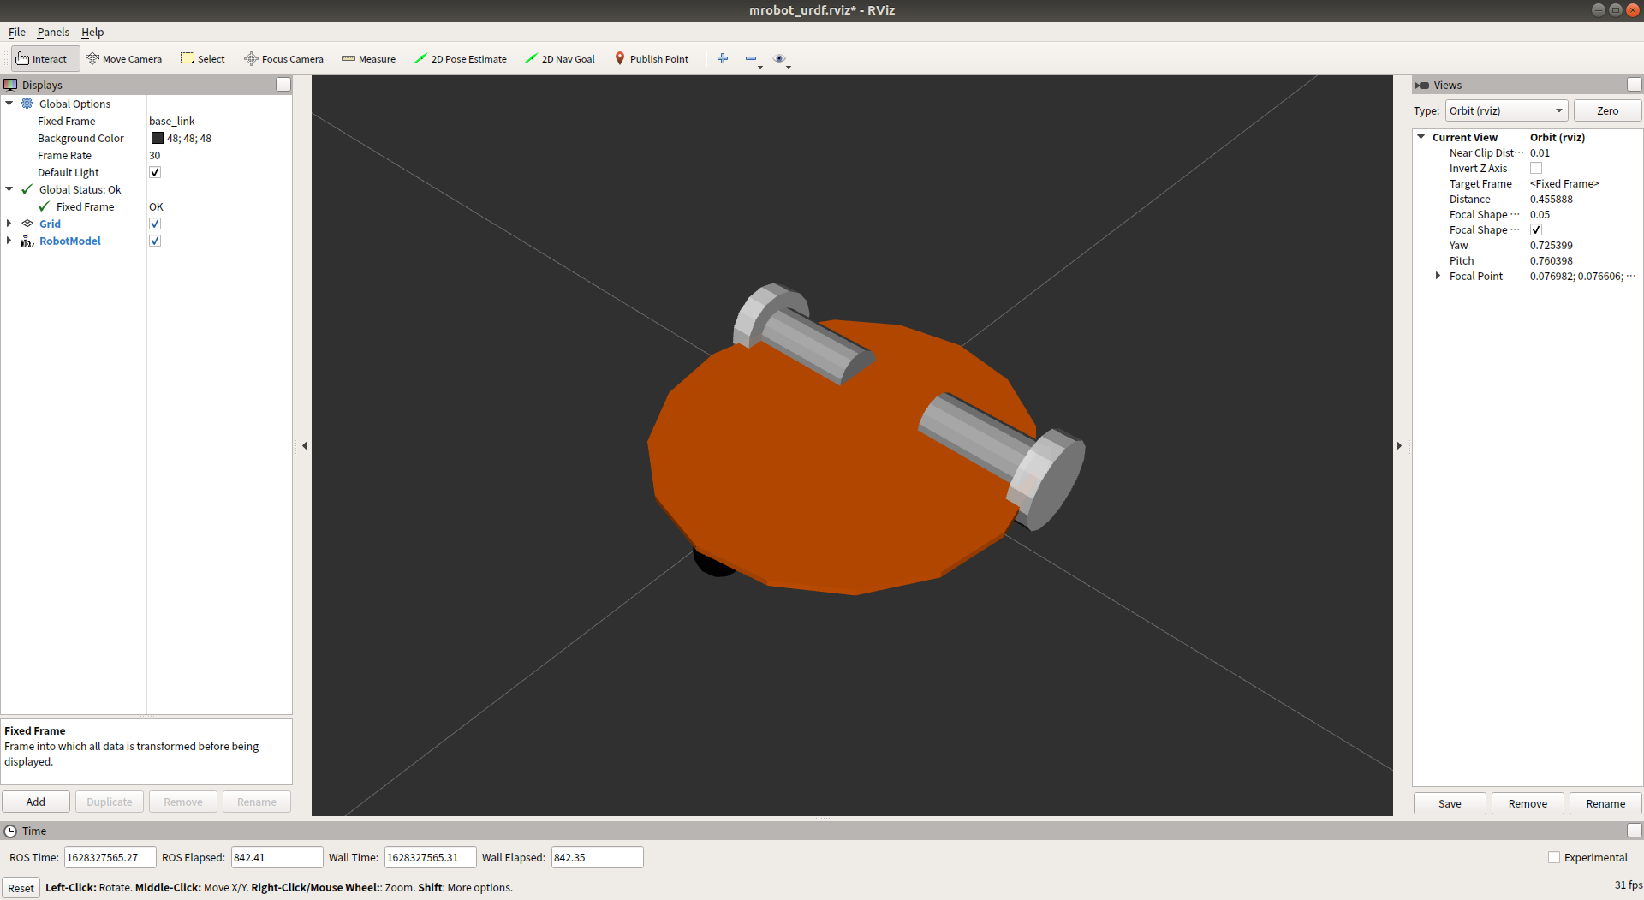1644x900 pixels.
Task: Click the ROS Elapsed field
Action: click(x=277, y=857)
